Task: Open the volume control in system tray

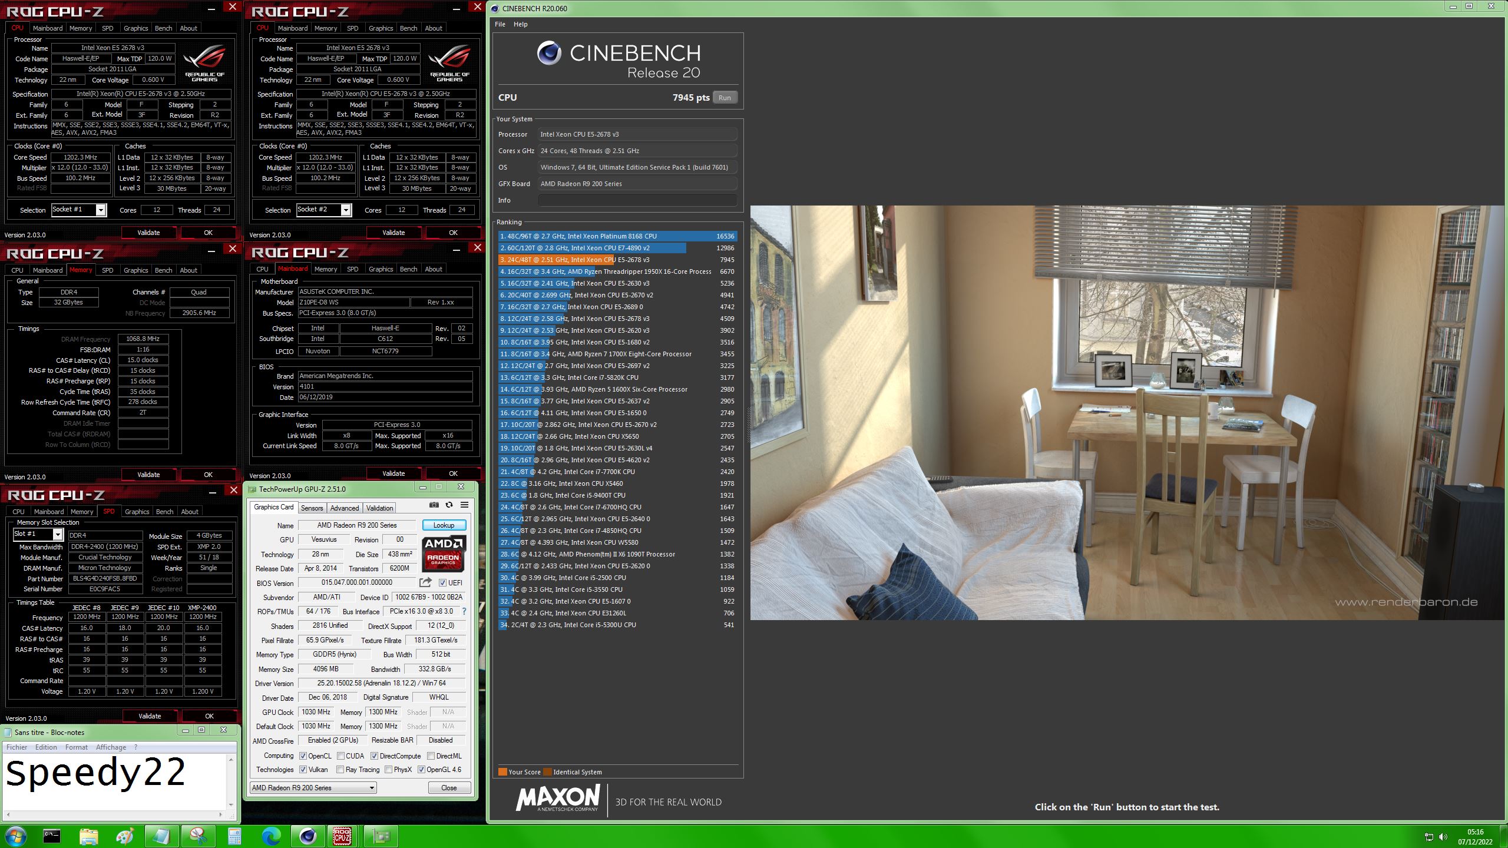Action: [x=1443, y=836]
